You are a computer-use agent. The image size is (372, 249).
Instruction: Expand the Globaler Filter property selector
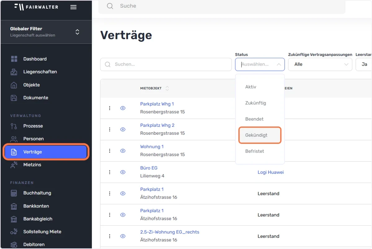pos(46,32)
